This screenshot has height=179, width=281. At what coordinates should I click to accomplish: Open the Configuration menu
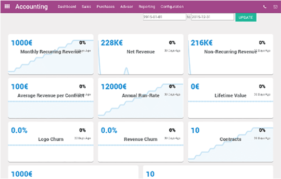172,7
